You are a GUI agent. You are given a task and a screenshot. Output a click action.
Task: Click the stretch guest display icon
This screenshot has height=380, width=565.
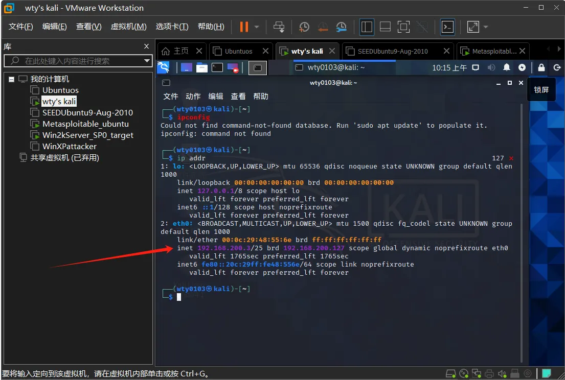pos(473,27)
